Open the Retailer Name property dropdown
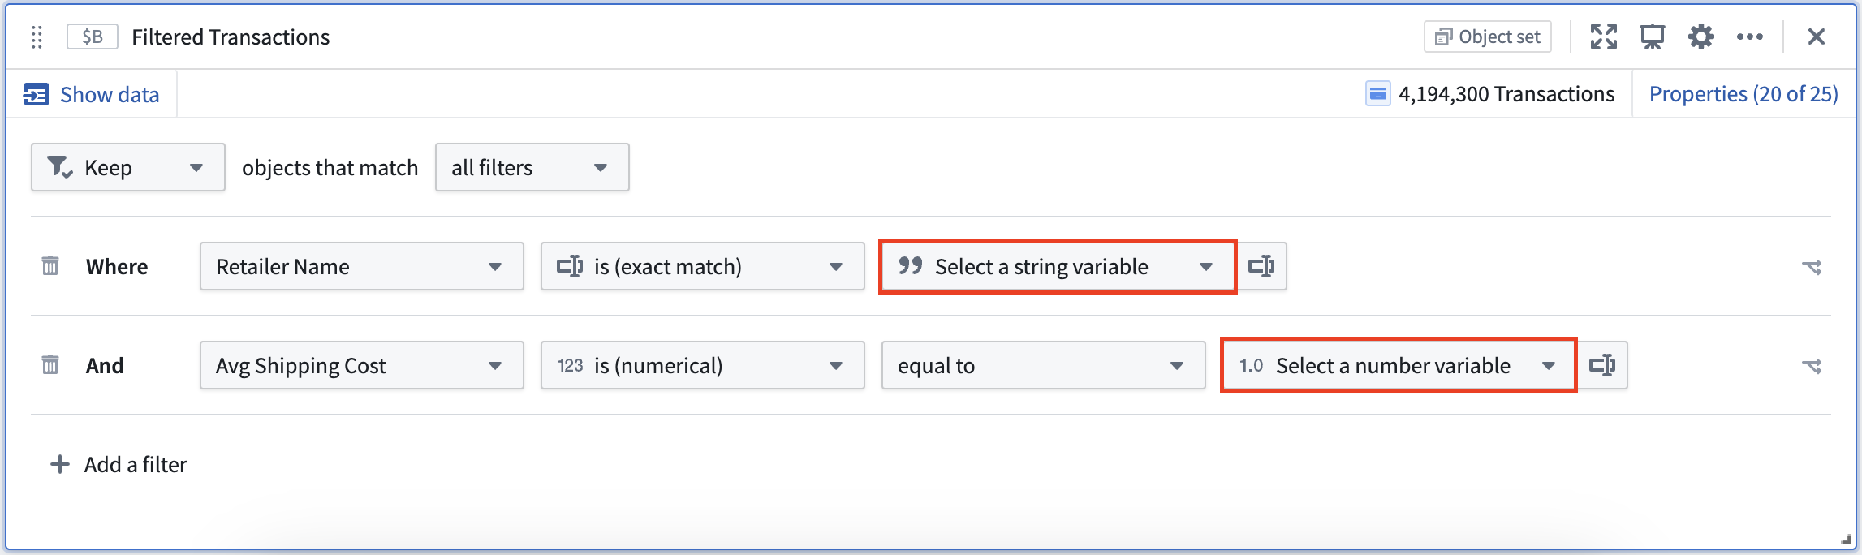 tap(361, 266)
